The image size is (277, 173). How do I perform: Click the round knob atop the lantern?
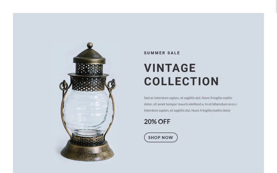click(90, 45)
